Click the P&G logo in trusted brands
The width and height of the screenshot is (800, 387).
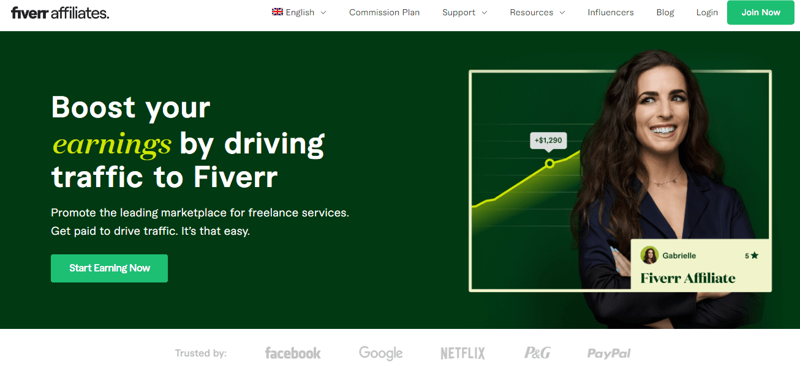(x=537, y=353)
